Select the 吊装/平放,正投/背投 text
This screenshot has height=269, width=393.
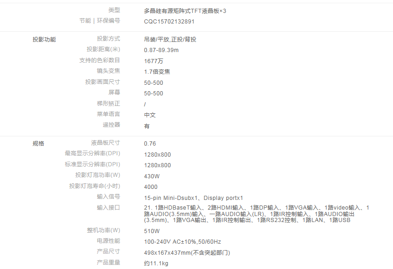(170, 40)
